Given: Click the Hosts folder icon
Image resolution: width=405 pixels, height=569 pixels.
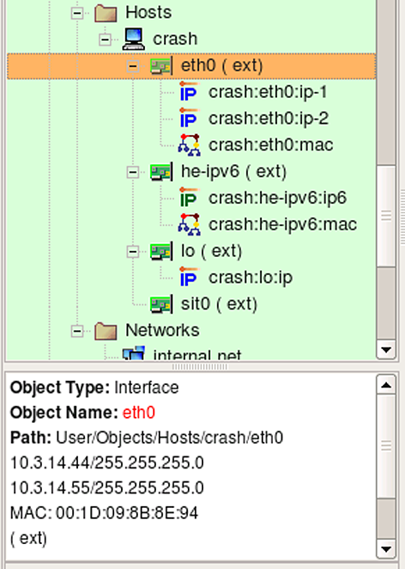Looking at the screenshot, I should click(x=106, y=14).
